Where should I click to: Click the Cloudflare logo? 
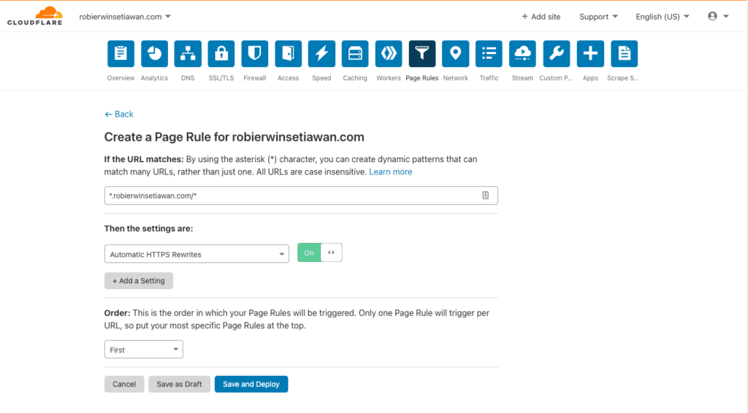(35, 16)
